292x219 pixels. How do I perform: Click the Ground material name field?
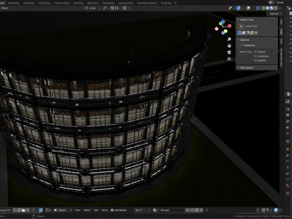(x=172, y=210)
